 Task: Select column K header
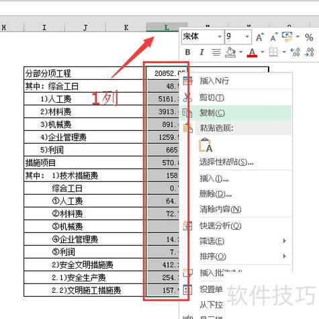click(x=126, y=27)
